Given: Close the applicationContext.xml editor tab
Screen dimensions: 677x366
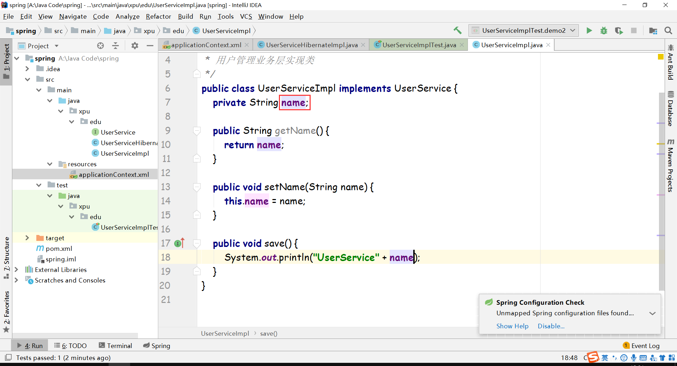Looking at the screenshot, I should (x=247, y=45).
